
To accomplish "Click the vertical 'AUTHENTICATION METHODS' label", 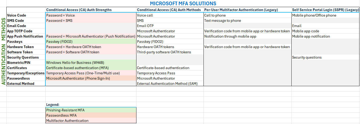I will [3, 51].
